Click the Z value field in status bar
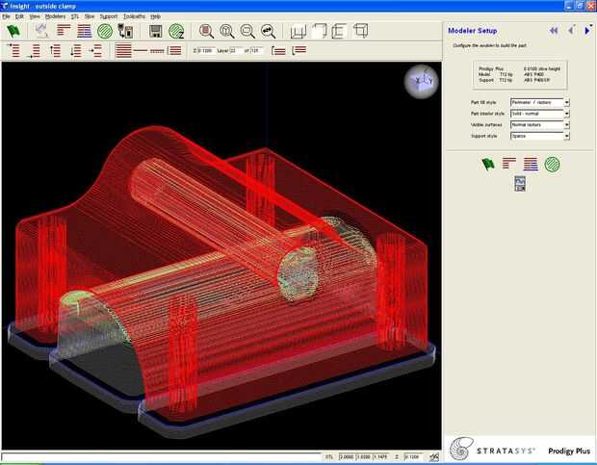The height and width of the screenshot is (465, 597). coord(413,456)
